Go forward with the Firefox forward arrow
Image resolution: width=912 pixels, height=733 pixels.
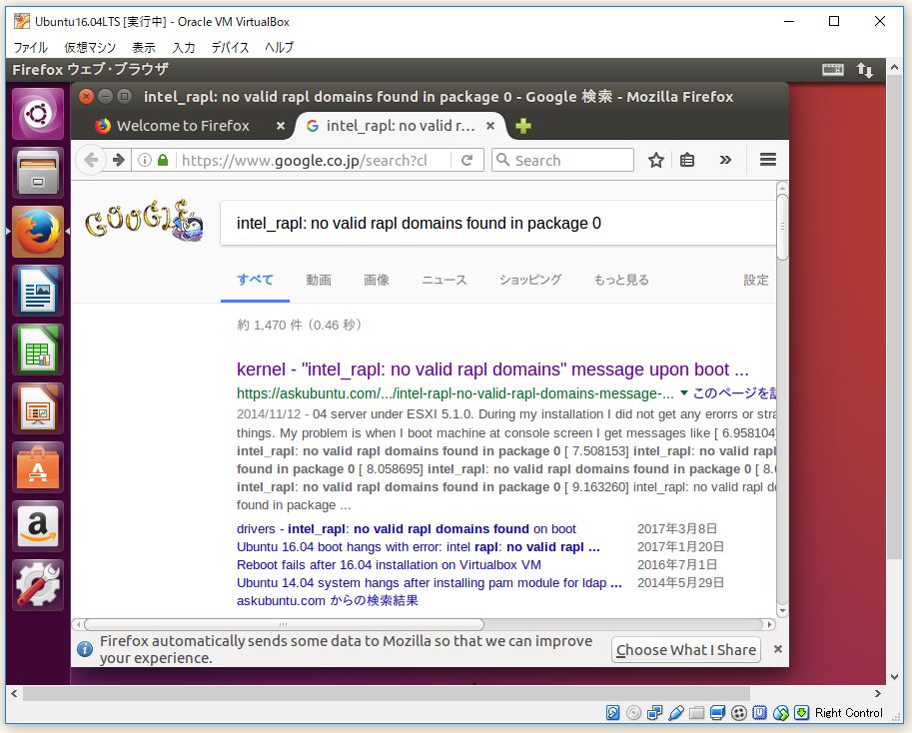[119, 160]
